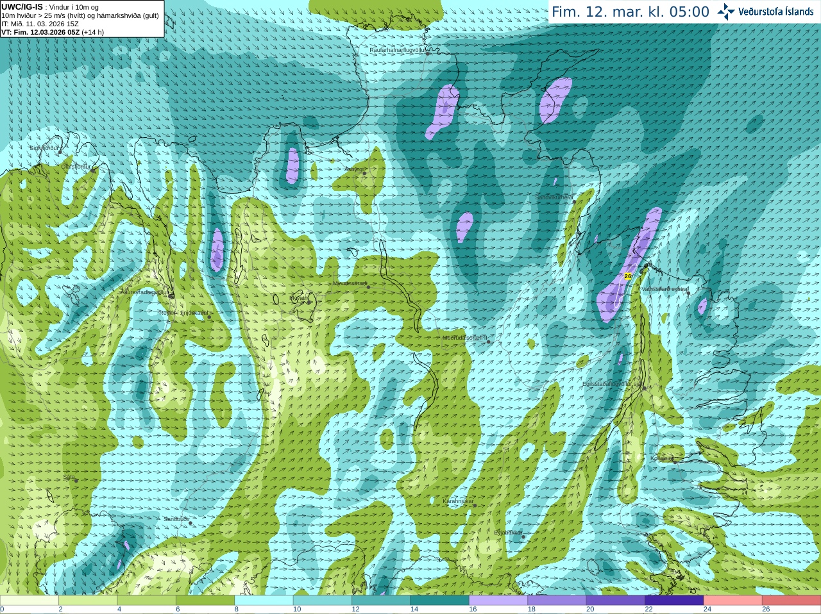The width and height of the screenshot is (821, 614).
Task: Pick the 10–12 m/s light teal legend swatch
Action: tap(323, 601)
